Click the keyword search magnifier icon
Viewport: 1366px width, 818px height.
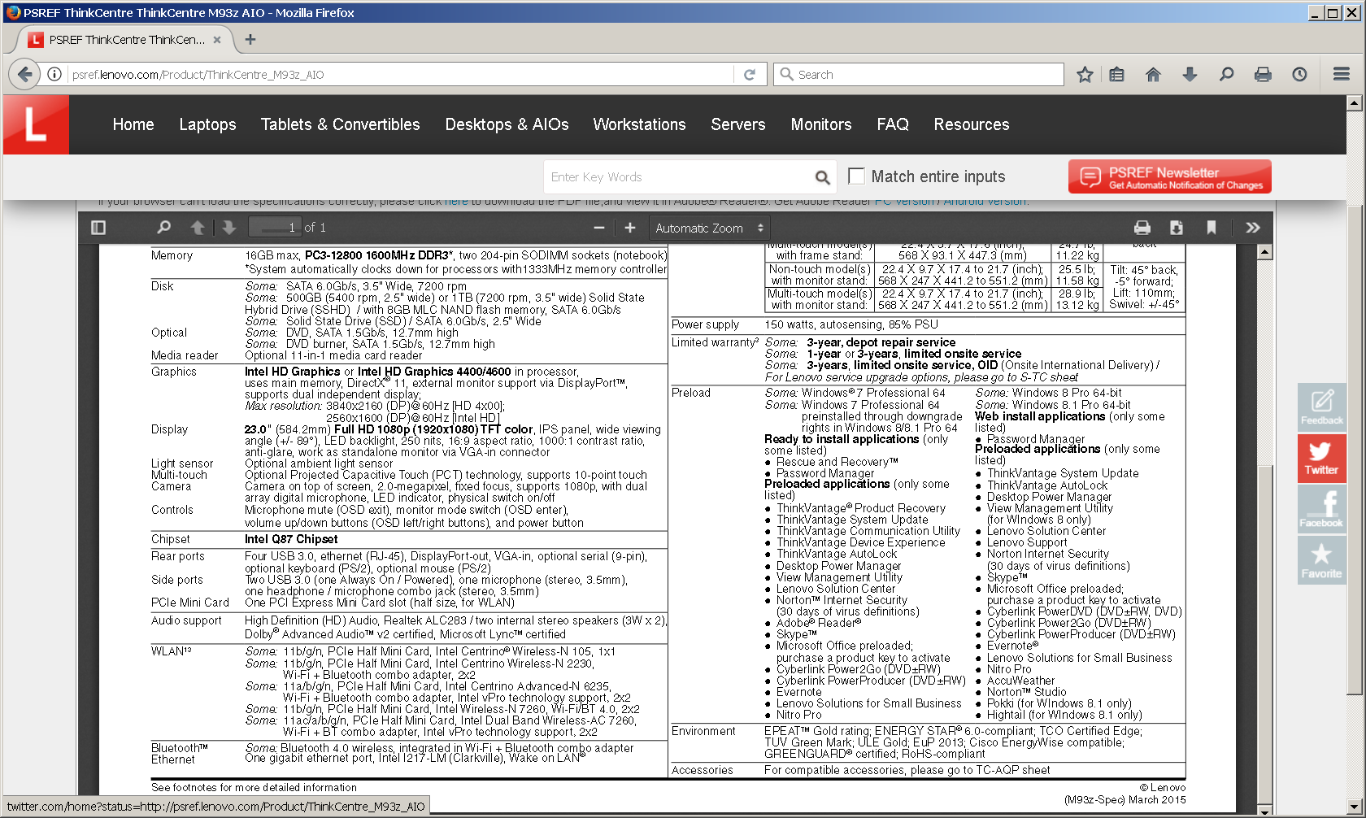point(822,177)
